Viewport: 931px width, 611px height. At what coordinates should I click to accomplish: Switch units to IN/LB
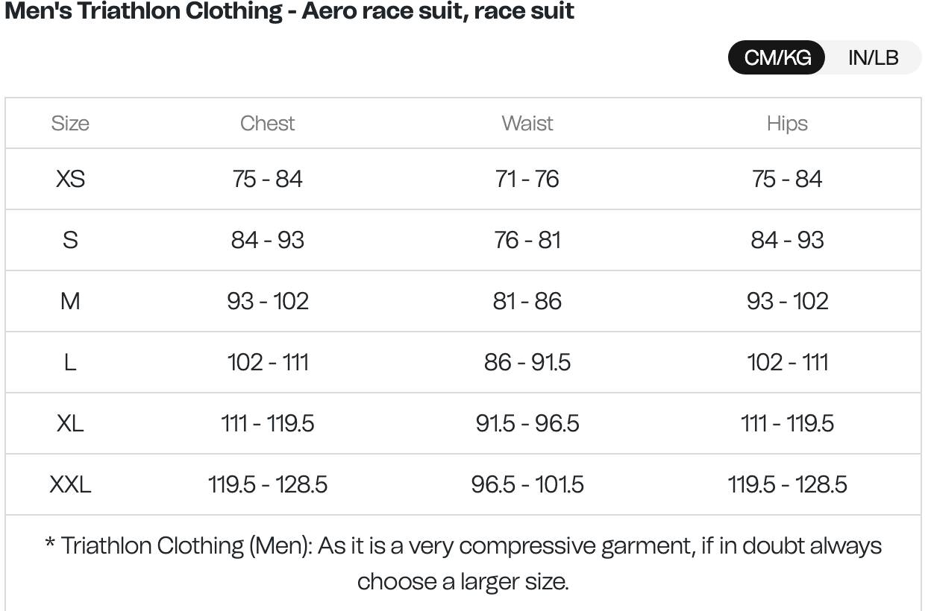pos(873,57)
